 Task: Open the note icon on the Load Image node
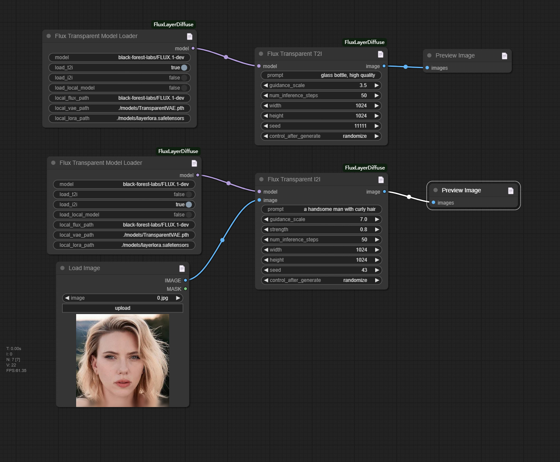(182, 268)
